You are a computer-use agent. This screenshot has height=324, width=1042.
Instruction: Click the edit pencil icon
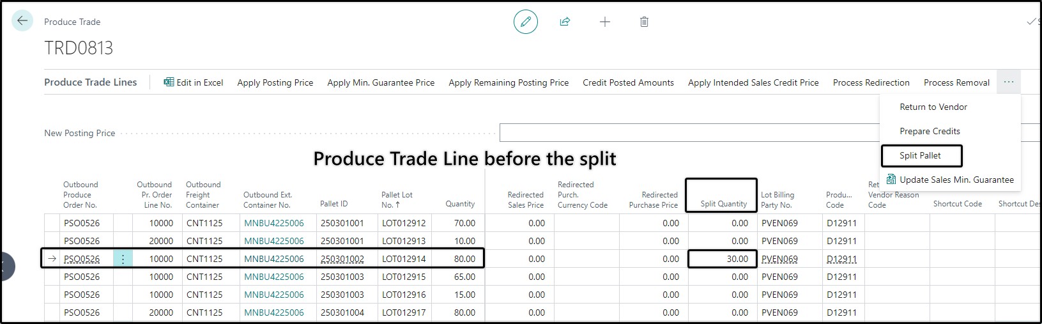526,22
